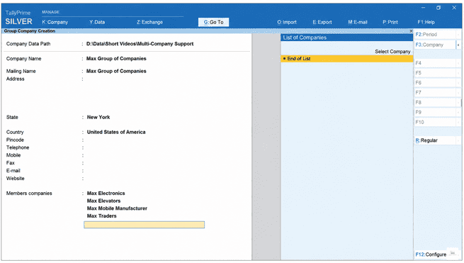Image resolution: width=464 pixels, height=263 pixels.
Task: Open the K: Company menu
Action: click(x=55, y=22)
